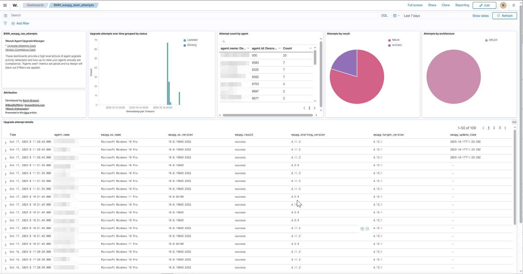The width and height of the screenshot is (523, 274).
Task: Click the Refresh button
Action: click(505, 16)
